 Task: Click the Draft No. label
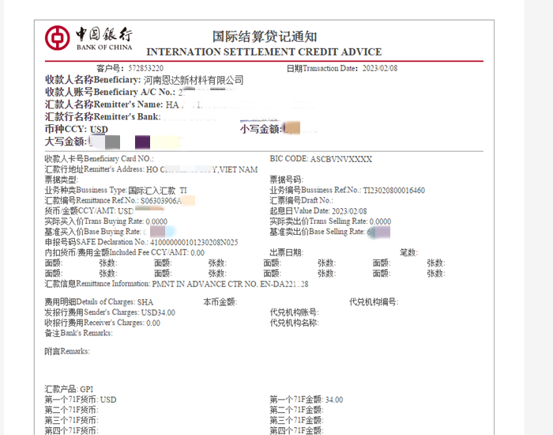[302, 201]
